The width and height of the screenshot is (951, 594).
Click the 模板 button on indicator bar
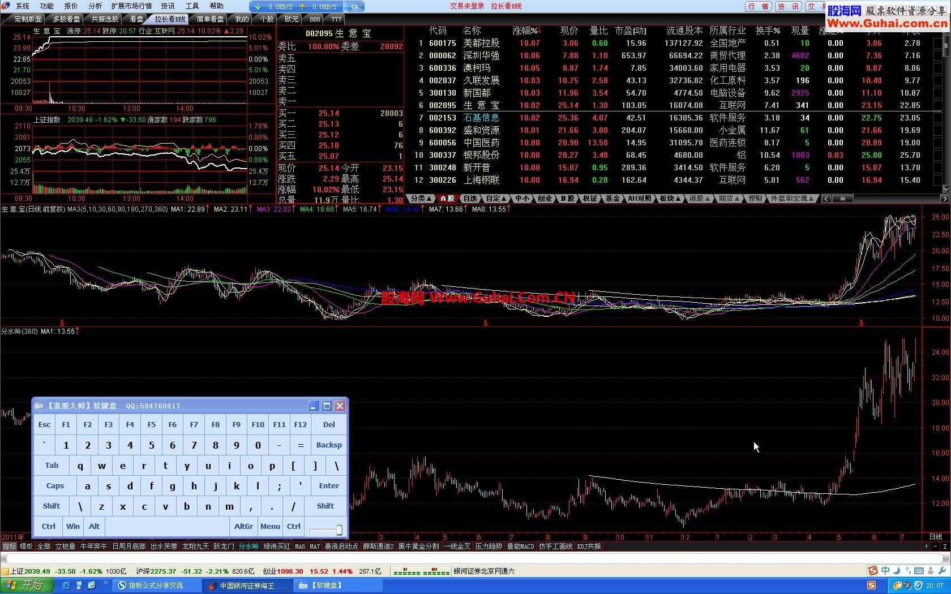coord(27,546)
